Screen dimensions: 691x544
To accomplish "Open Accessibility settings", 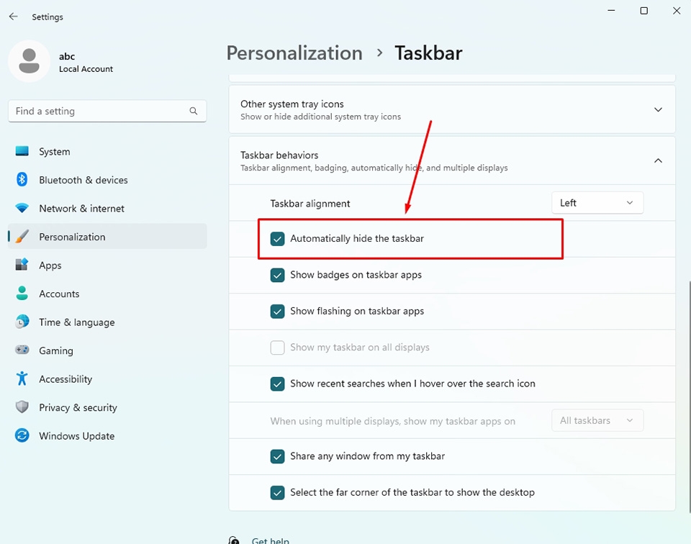I will point(107,378).
